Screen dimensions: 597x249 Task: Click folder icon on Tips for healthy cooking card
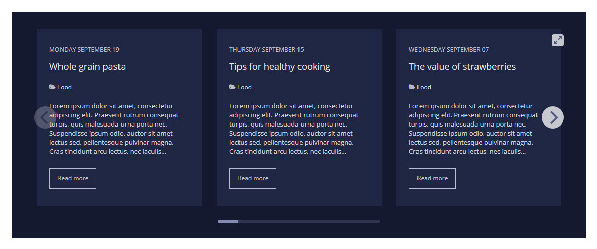tap(232, 87)
